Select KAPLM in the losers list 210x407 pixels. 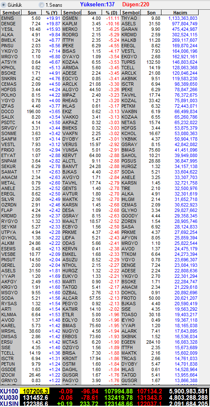point(70,24)
